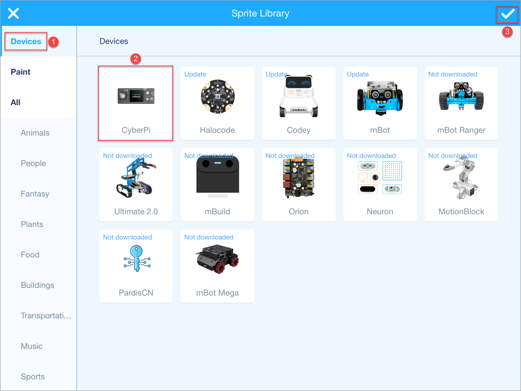
Task: Open the Paint category
Action: point(21,72)
